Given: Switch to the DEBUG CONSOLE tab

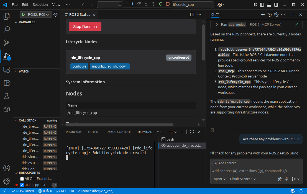Looking at the screenshot, I should pyautogui.click(x=119, y=132).
